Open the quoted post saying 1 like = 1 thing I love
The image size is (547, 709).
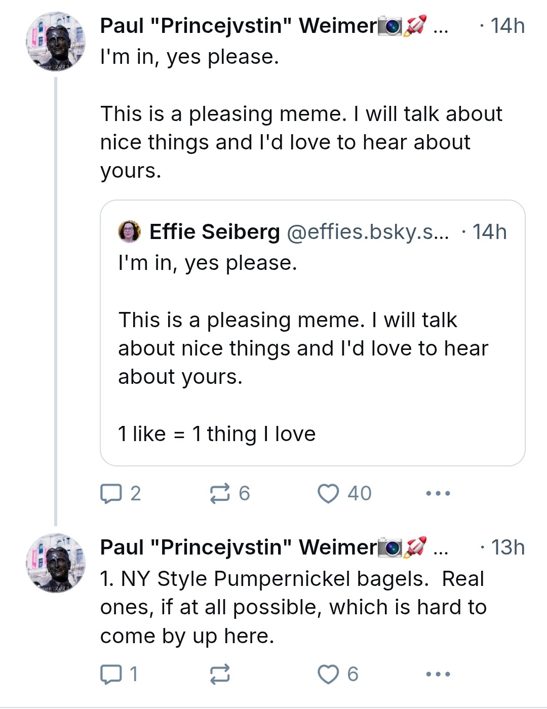[x=312, y=333]
